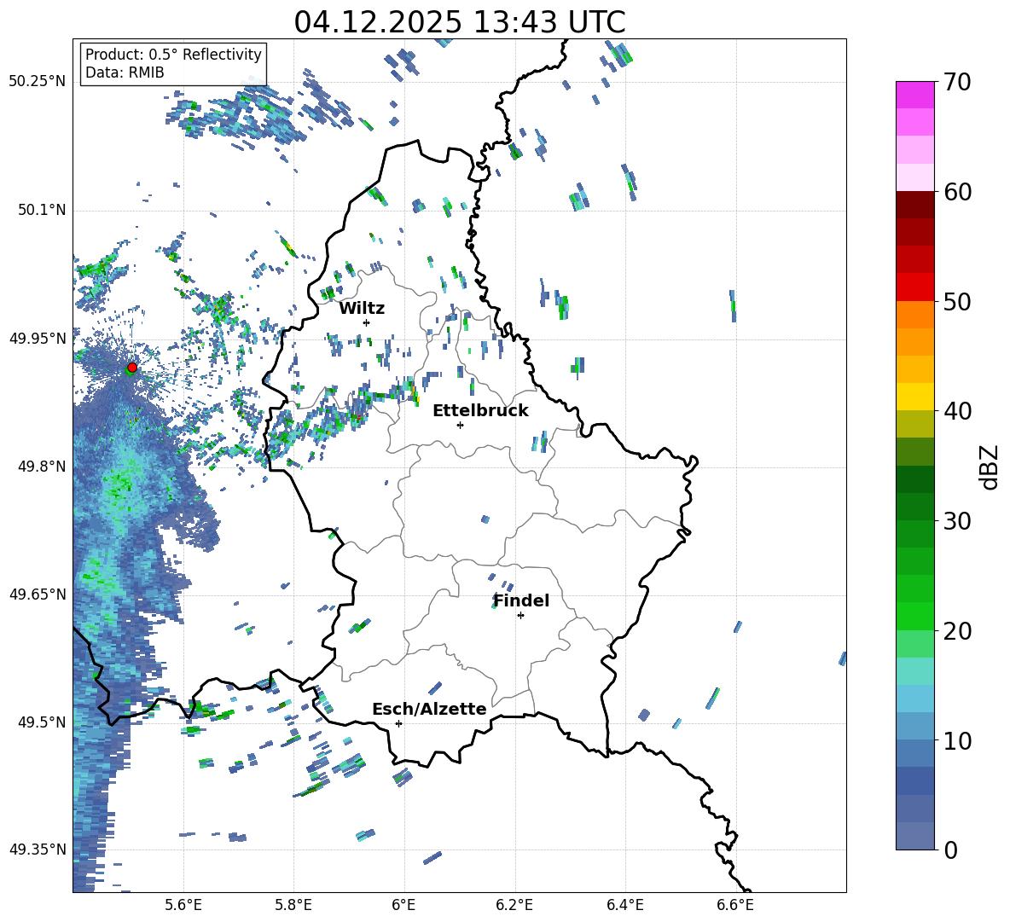Click the colorbar tick label 0
Screen dimensions: 1010x922
click(x=950, y=850)
